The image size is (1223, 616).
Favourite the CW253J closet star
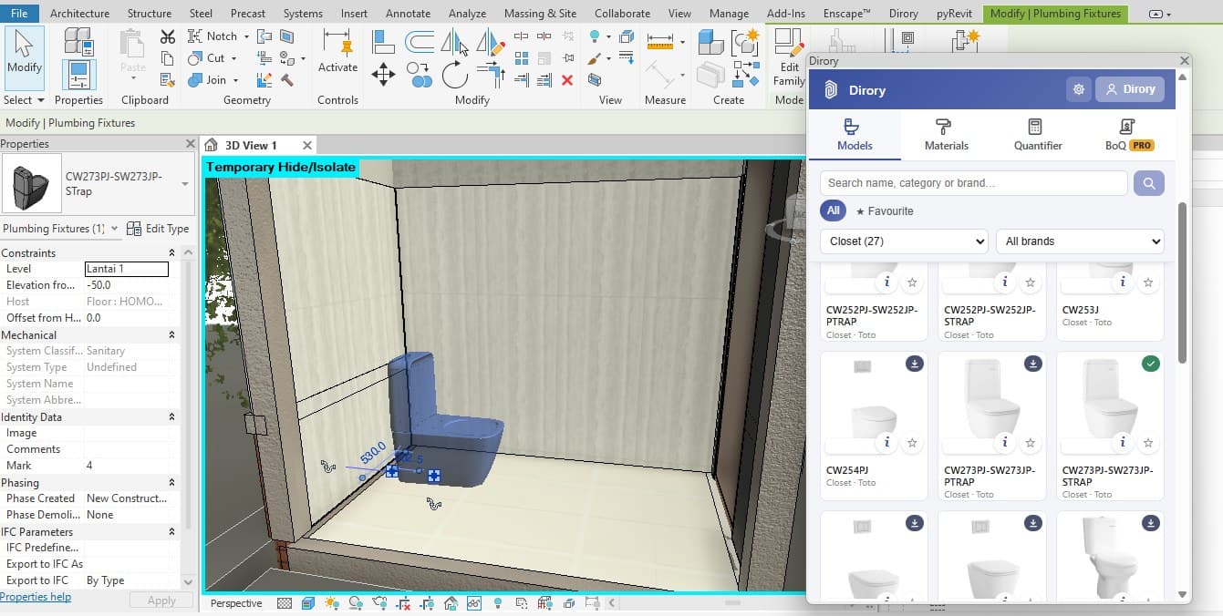tap(1147, 282)
